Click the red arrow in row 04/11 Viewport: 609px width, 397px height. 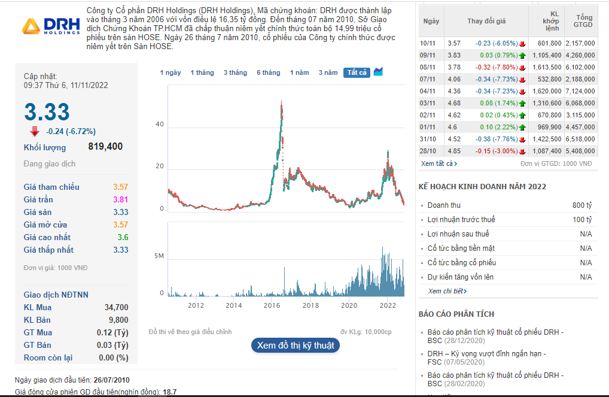pyautogui.click(x=522, y=92)
